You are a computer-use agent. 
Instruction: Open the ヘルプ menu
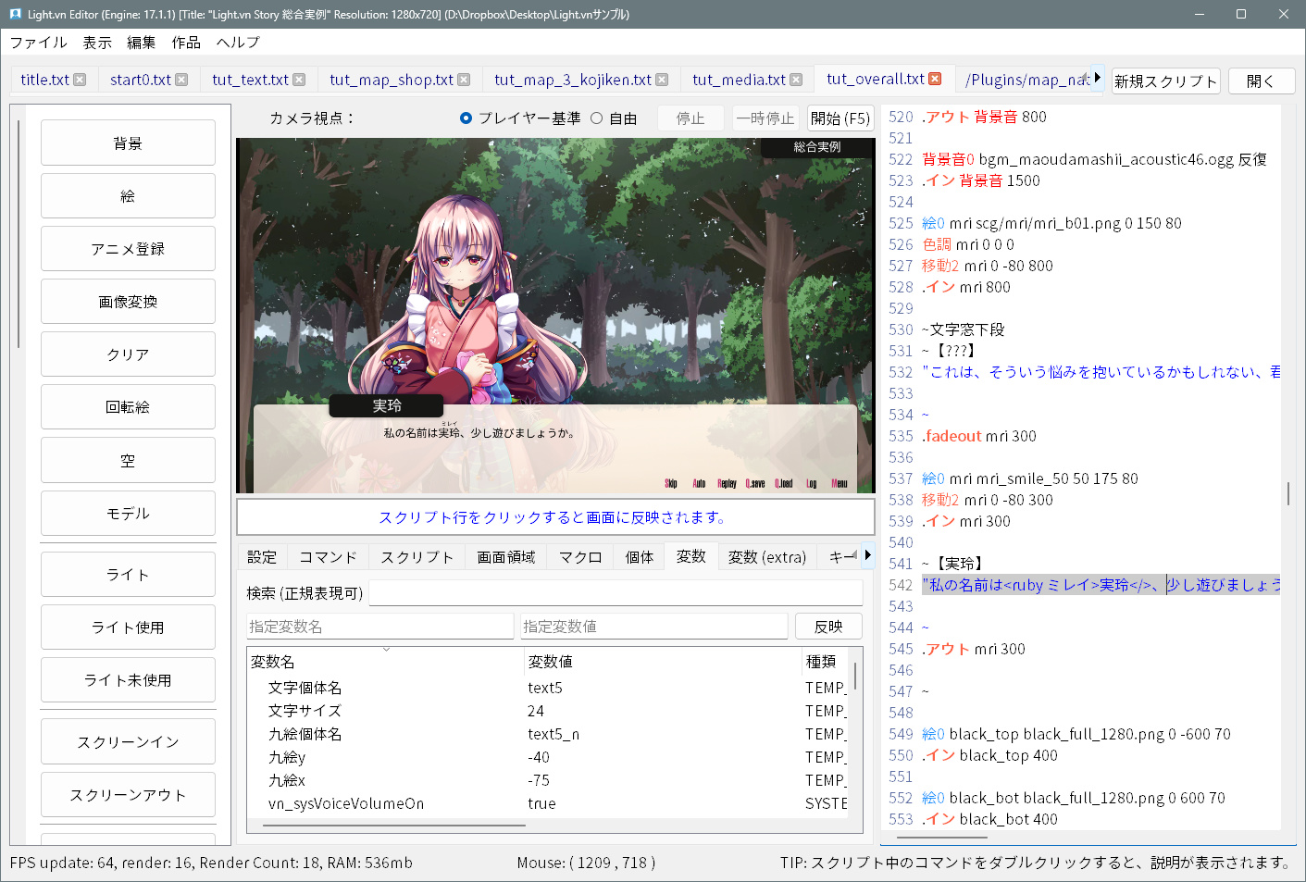238,43
